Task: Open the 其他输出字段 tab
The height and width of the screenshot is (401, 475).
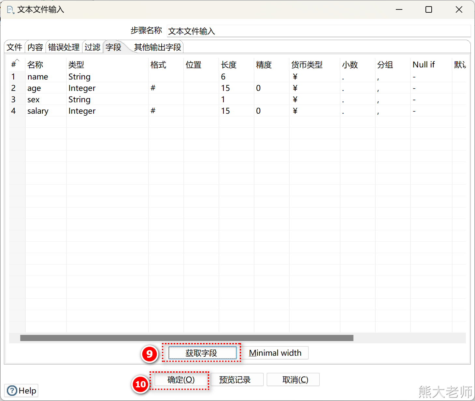Action: point(158,47)
